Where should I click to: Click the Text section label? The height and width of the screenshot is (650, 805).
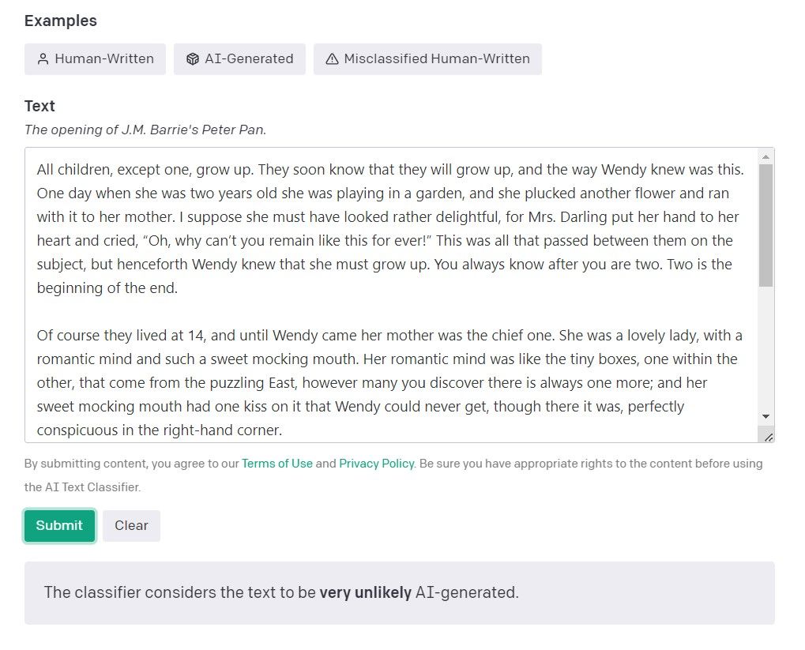click(x=39, y=106)
